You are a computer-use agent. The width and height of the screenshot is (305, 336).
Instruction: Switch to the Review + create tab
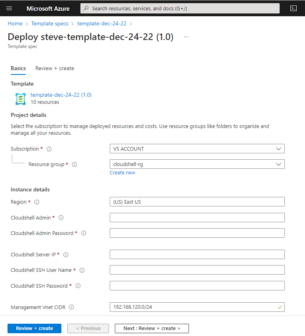(x=55, y=68)
